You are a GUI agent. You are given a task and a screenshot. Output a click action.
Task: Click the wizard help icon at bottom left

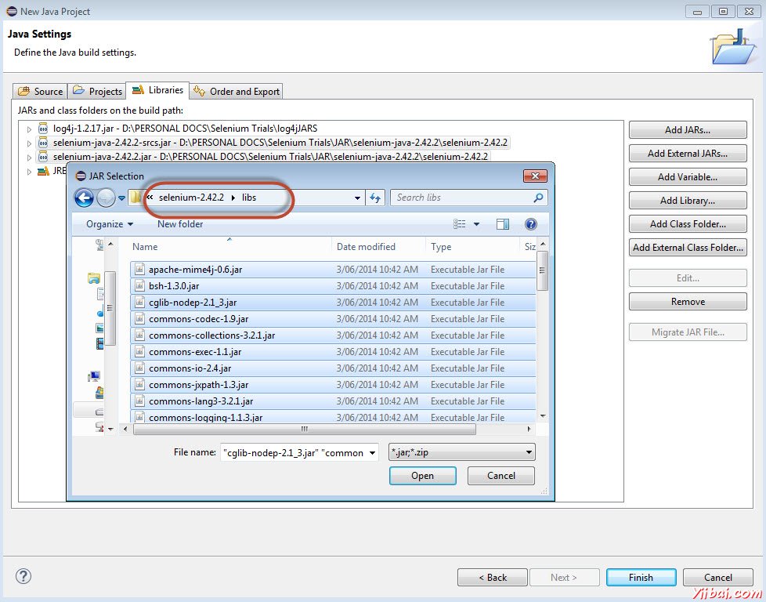coord(23,577)
